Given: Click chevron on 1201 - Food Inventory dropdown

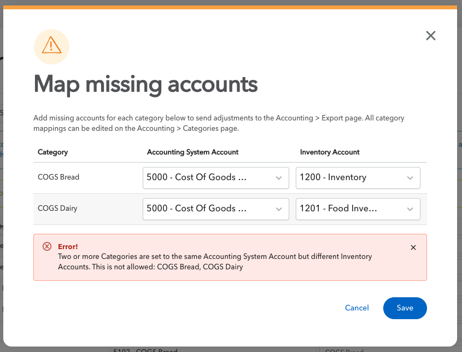Looking at the screenshot, I should pos(410,209).
